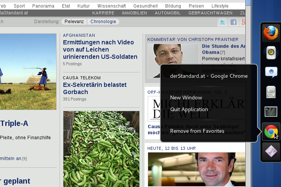Choose Remove from Favorites
281x187 pixels.
click(x=197, y=131)
